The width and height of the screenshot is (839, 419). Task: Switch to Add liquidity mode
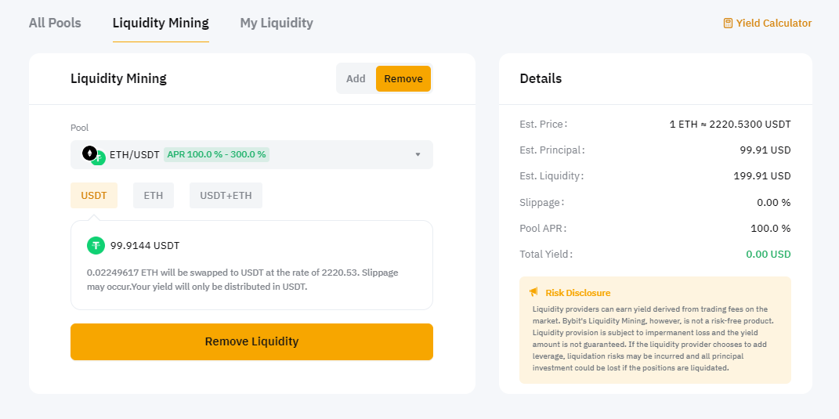coord(356,79)
